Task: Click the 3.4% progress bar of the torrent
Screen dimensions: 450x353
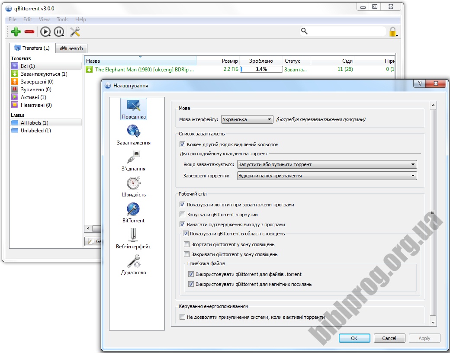Action: [261, 69]
